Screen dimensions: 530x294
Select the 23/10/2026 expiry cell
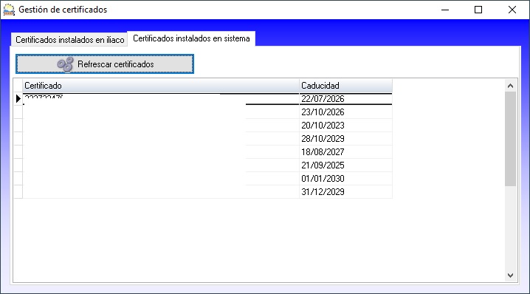(345, 112)
